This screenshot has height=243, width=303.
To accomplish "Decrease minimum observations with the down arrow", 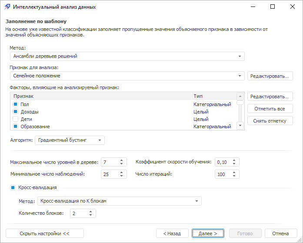I will click(122, 176).
